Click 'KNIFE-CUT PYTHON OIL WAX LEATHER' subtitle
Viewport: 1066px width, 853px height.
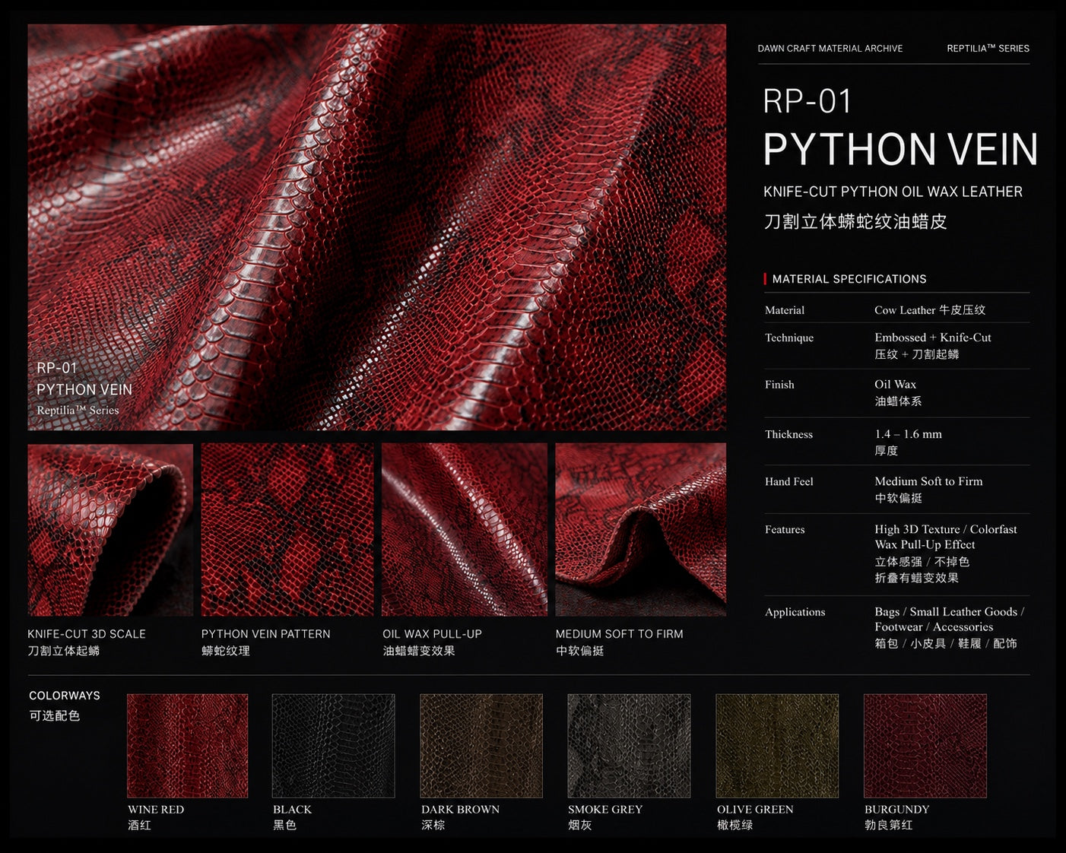tap(893, 192)
